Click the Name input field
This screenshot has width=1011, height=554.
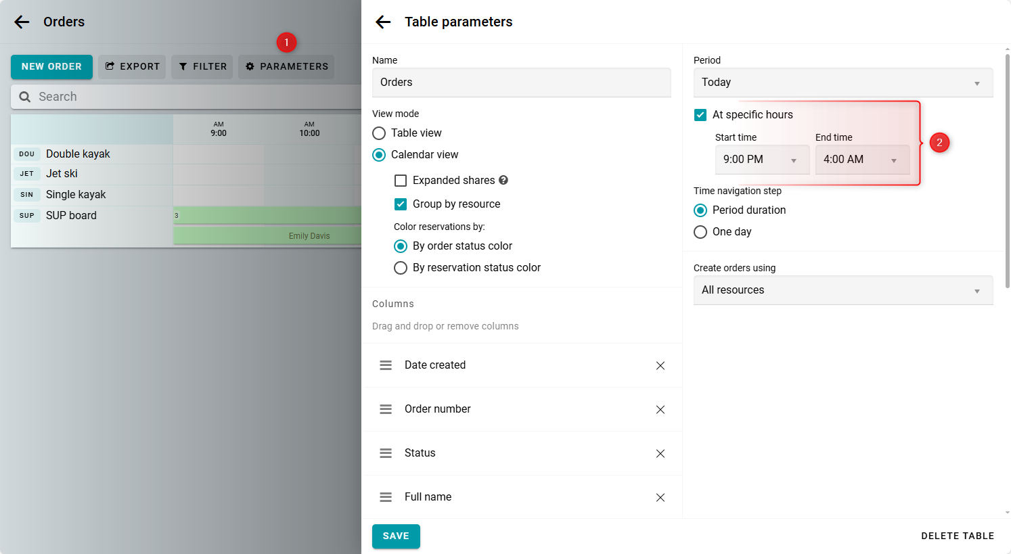[521, 83]
